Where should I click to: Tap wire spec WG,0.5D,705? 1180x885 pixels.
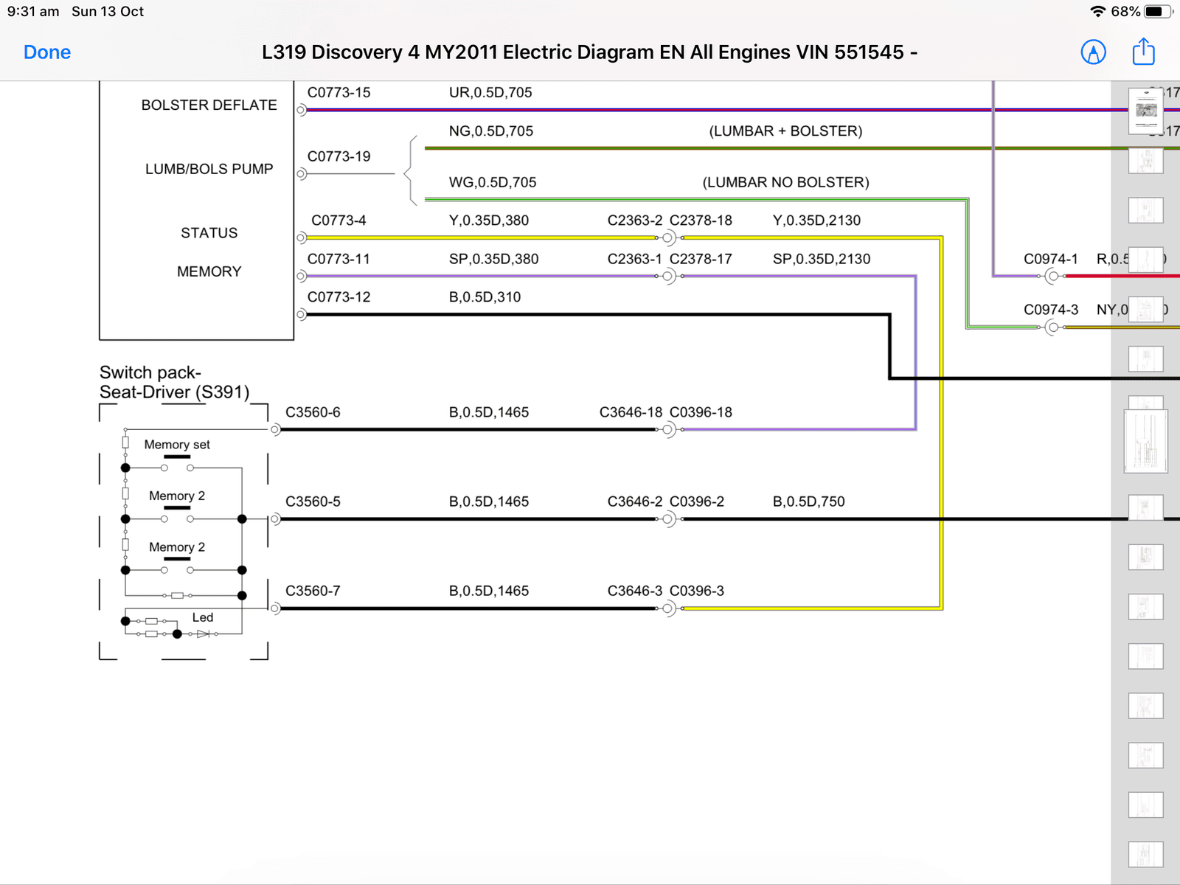[493, 182]
